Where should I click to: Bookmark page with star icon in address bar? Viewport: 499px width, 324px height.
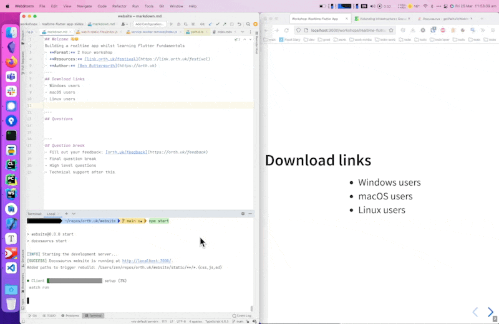point(391,30)
